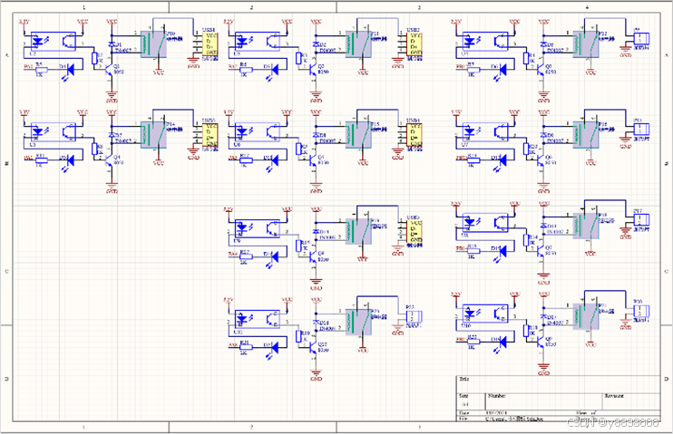Click the P12 relay component
The height and width of the screenshot is (434, 673).
coord(586,43)
